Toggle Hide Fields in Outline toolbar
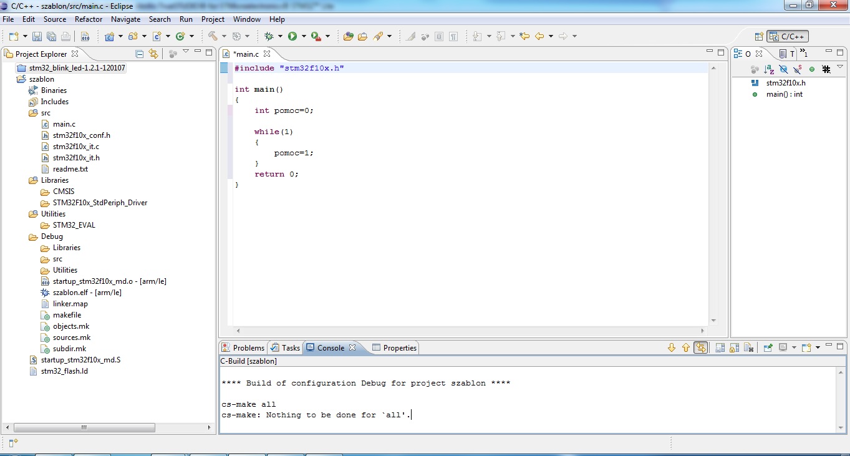Image resolution: width=850 pixels, height=456 pixels. (783, 69)
